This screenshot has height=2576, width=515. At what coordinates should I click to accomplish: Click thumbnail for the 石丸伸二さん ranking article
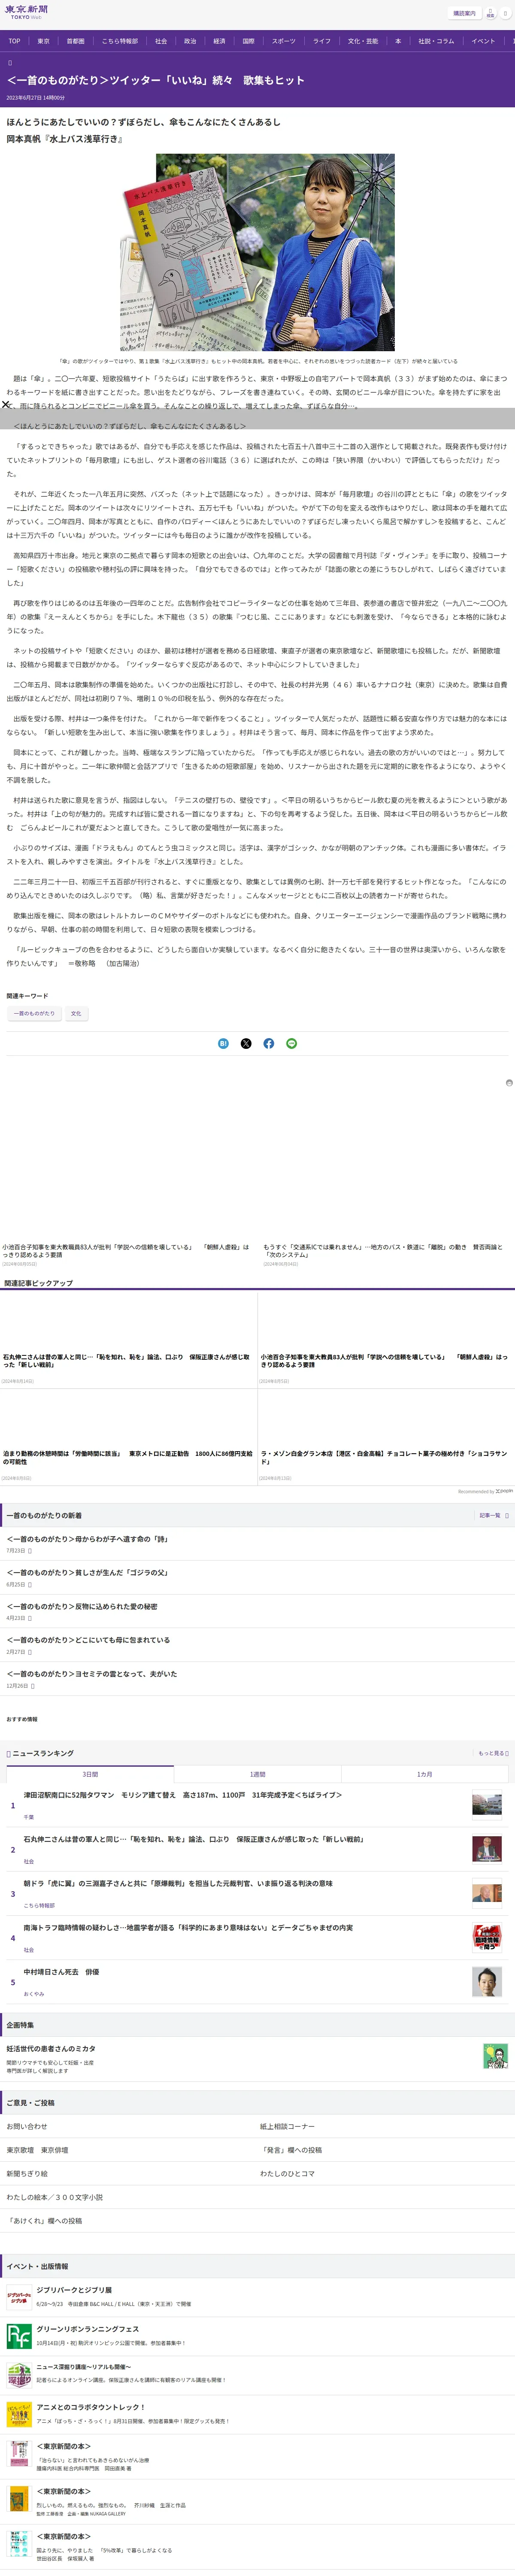(487, 1849)
